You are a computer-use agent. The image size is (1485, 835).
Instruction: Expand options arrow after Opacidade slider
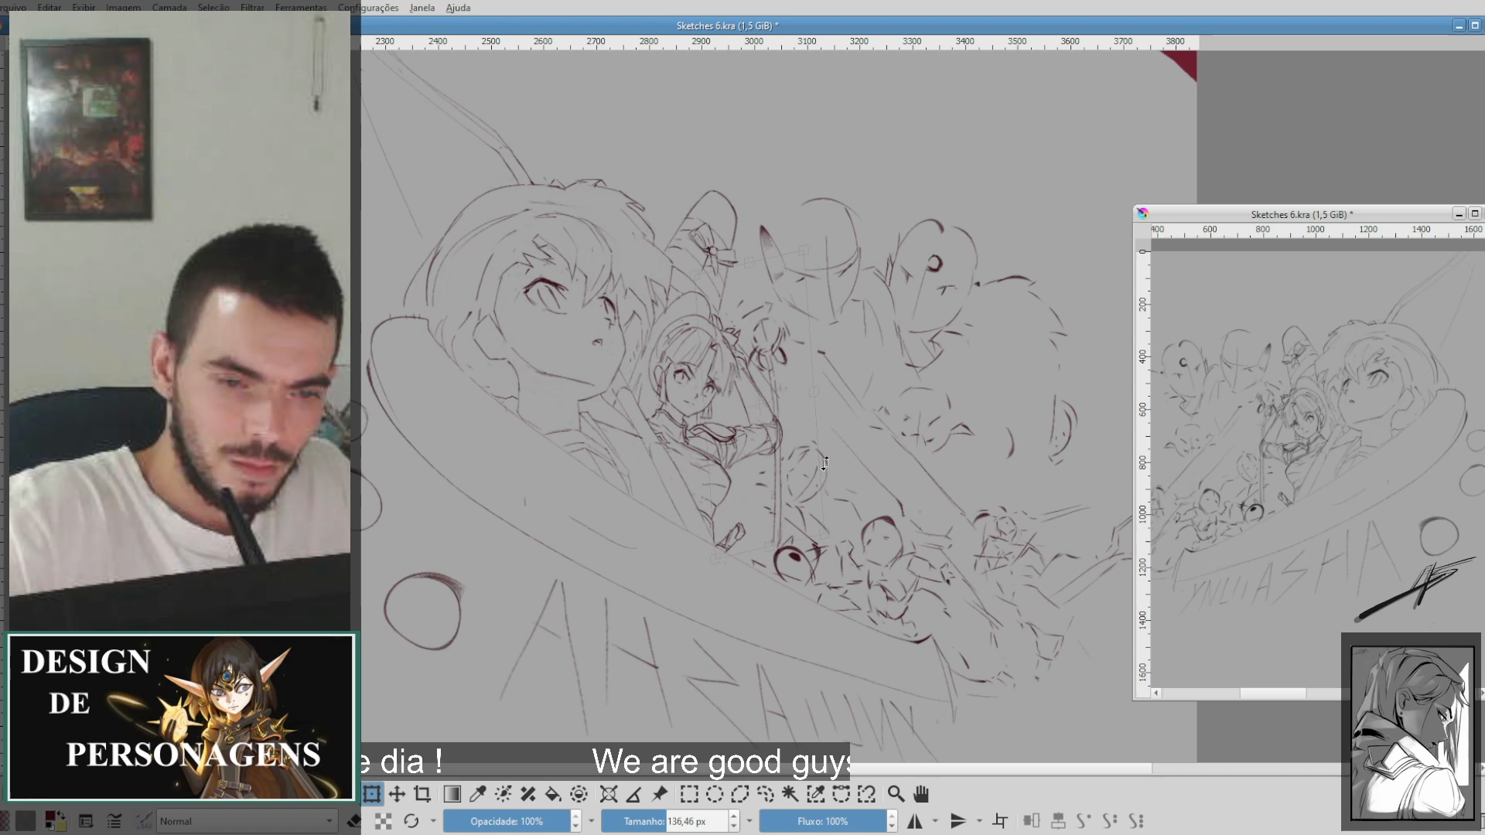(x=592, y=821)
